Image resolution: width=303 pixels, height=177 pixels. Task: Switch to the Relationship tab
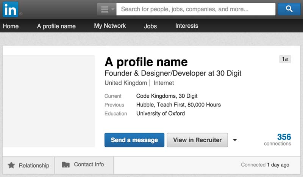(x=28, y=165)
